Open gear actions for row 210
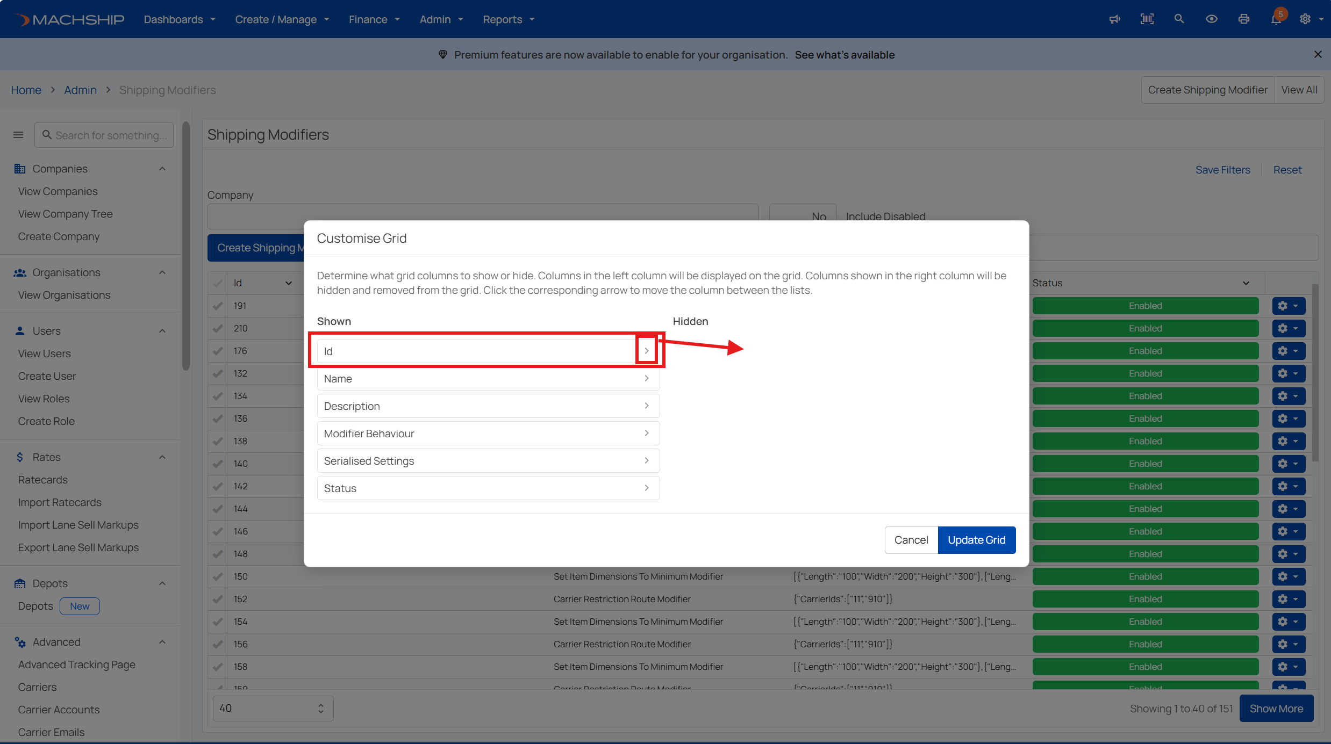This screenshot has height=744, width=1331. point(1289,328)
